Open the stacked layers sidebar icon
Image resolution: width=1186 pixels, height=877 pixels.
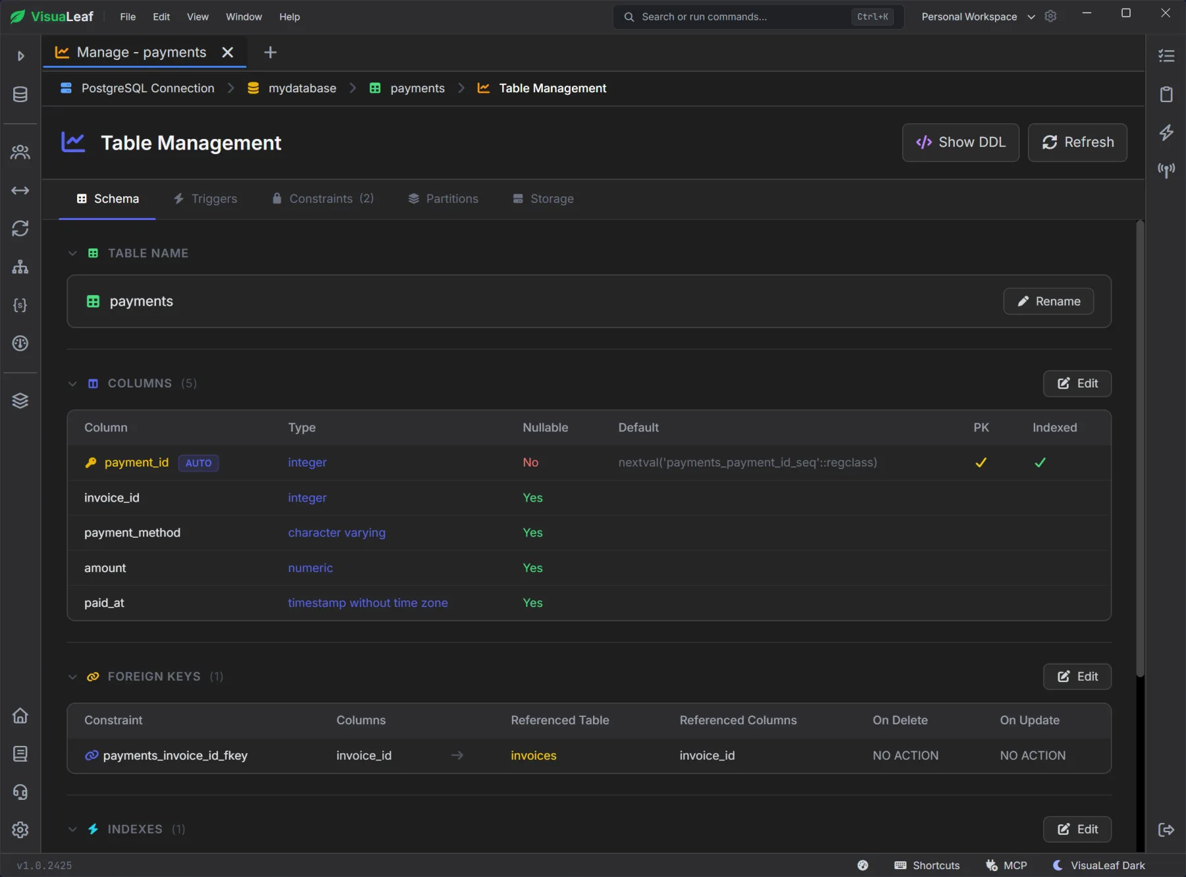point(20,401)
